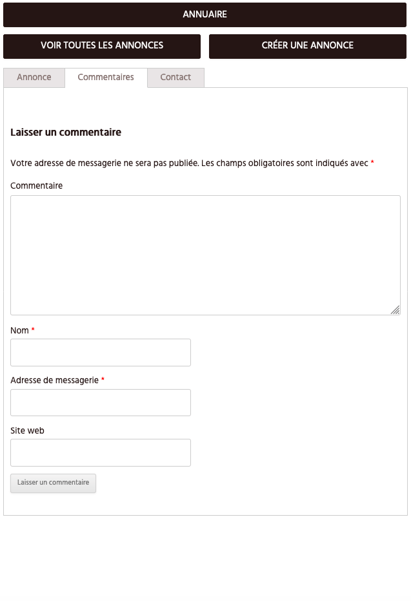Click the Nom field label
The height and width of the screenshot is (601, 411).
tap(19, 330)
